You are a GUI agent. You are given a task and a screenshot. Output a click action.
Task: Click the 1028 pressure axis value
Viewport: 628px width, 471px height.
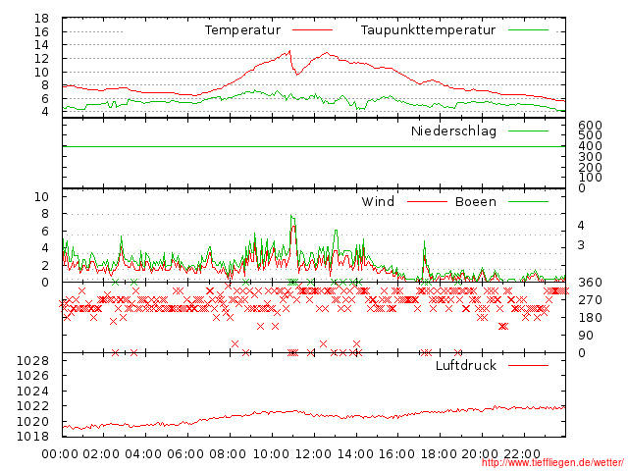[x=32, y=361]
